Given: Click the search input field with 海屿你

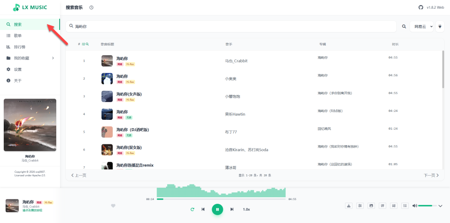Looking at the screenshot, I should click(x=231, y=26).
